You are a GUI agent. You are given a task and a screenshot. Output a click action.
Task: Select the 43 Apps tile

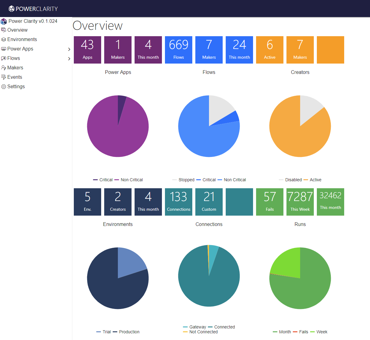click(87, 50)
